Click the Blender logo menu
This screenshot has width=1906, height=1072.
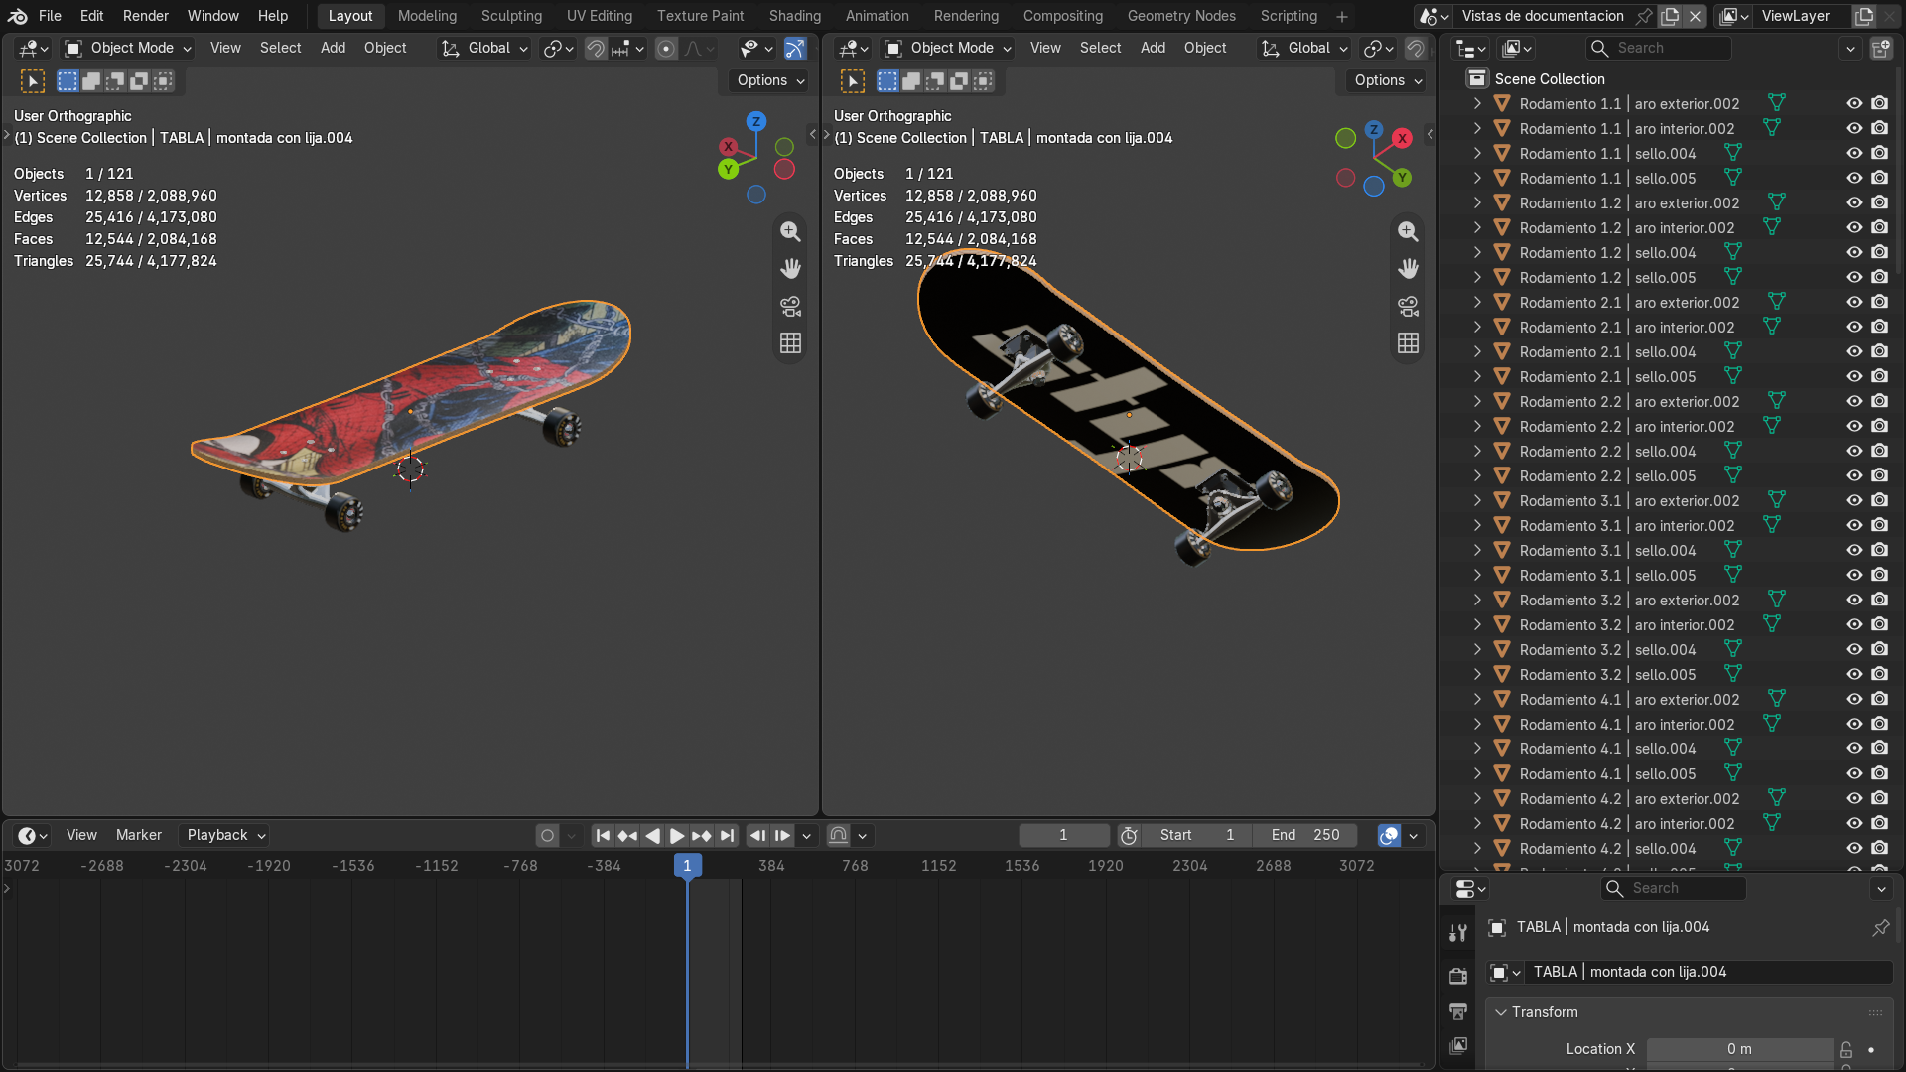[x=17, y=16]
